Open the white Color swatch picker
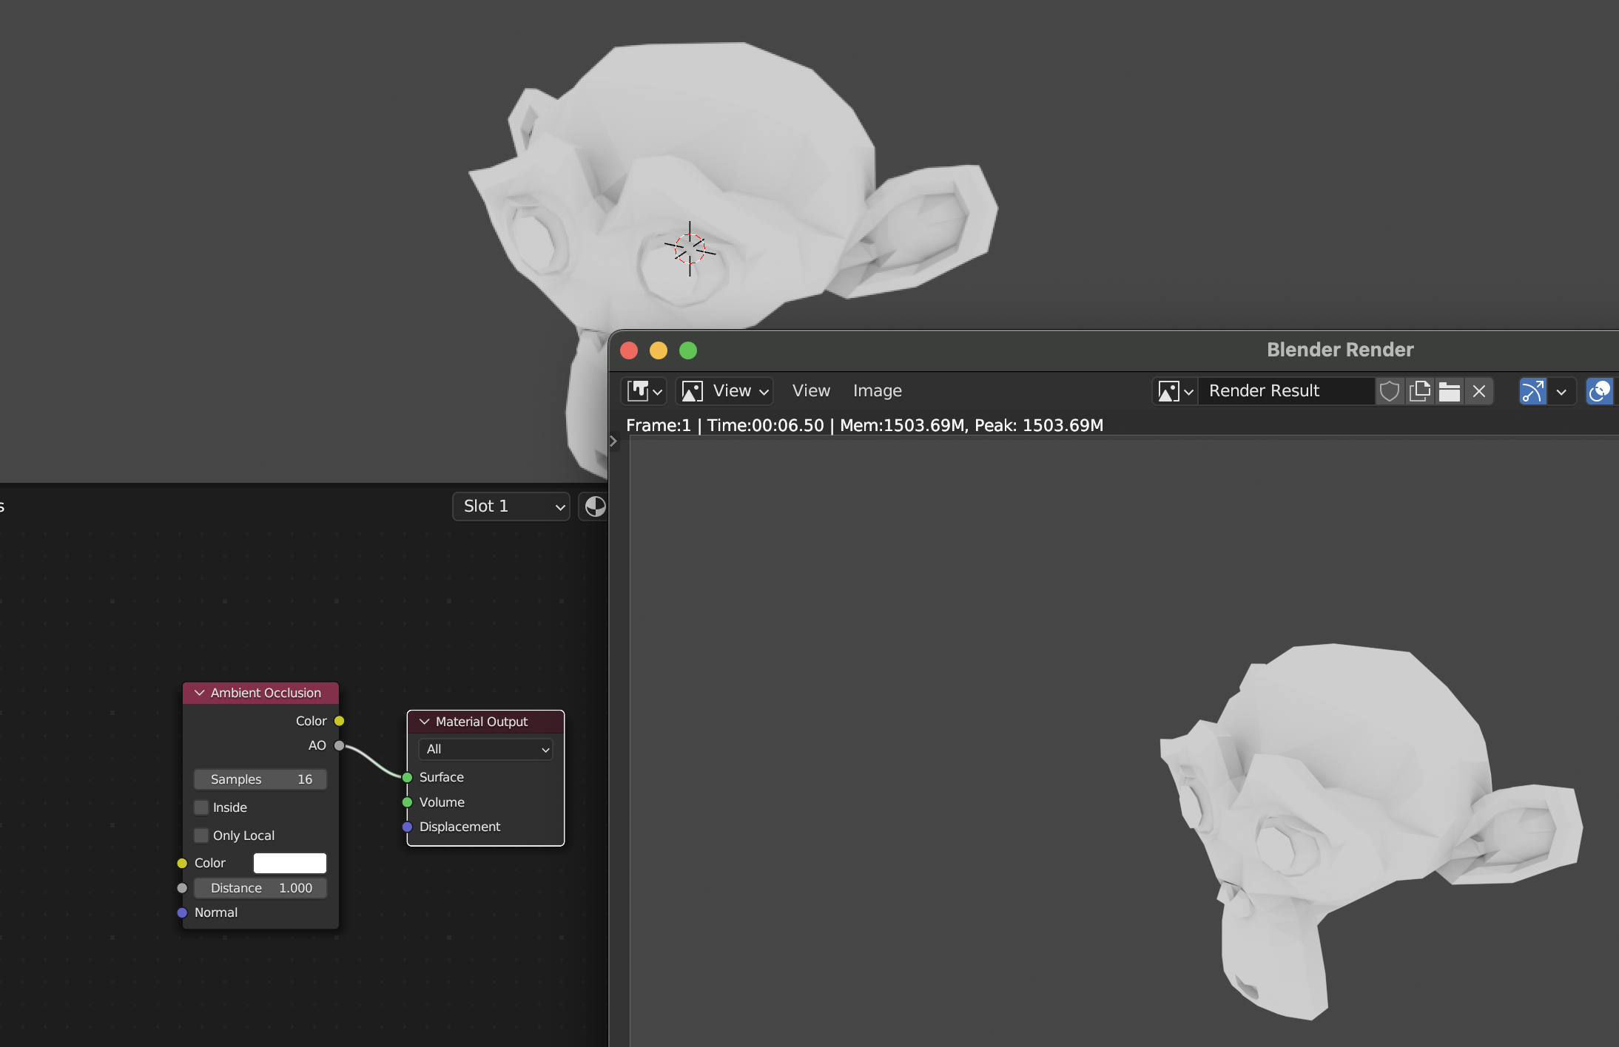 (290, 863)
